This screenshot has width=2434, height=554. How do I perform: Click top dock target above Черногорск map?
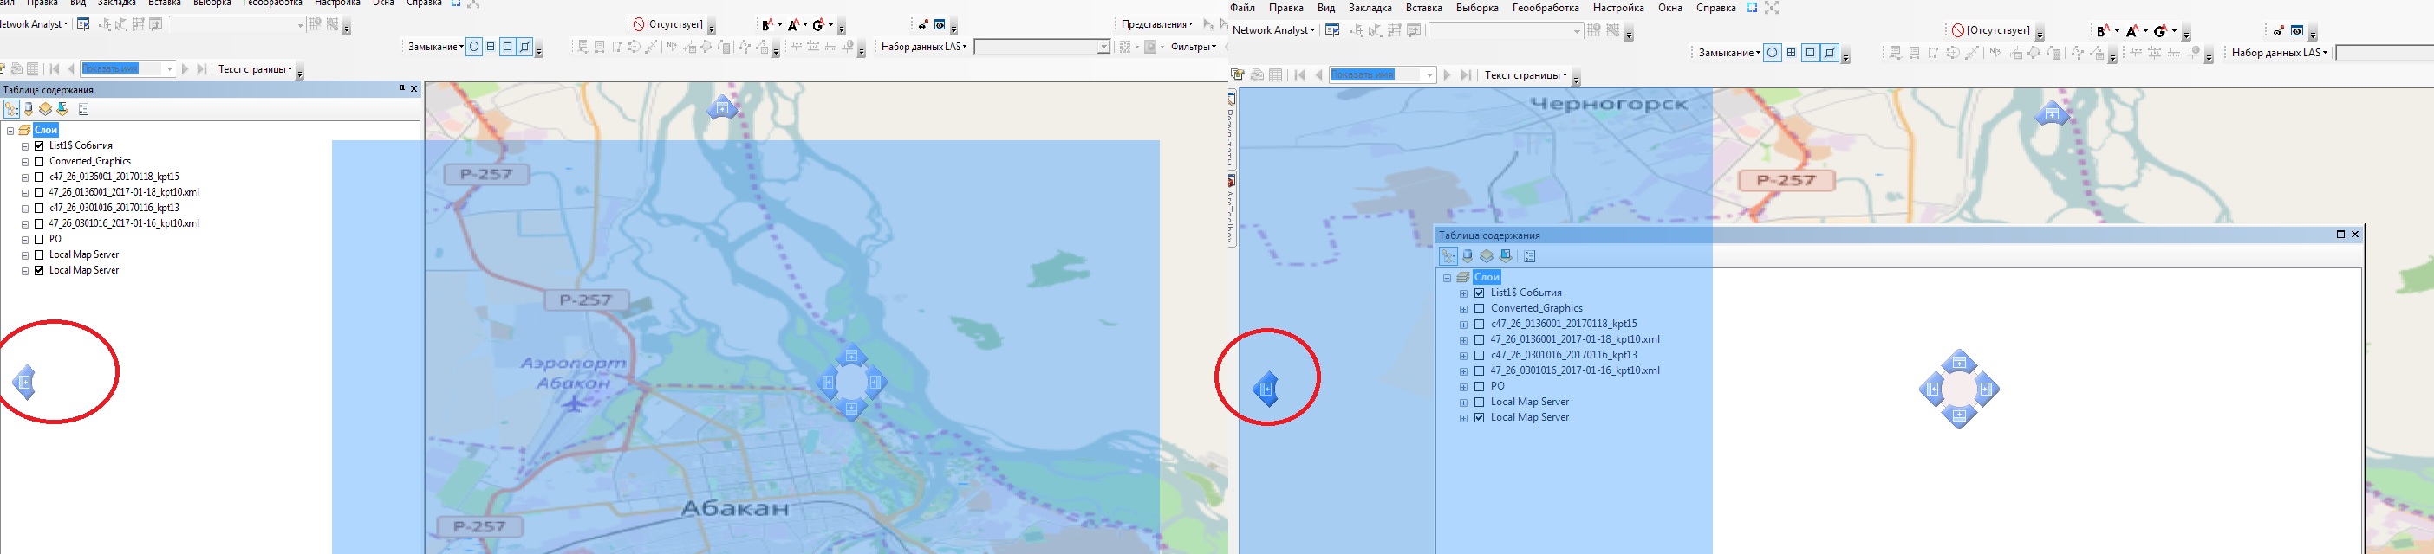[x=2052, y=115]
